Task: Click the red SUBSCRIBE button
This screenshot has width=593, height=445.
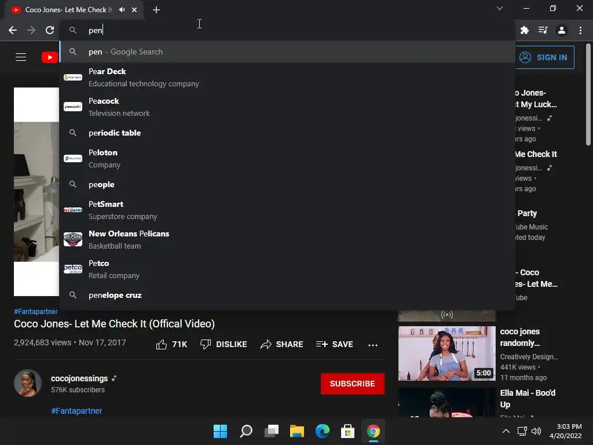Action: (353, 384)
